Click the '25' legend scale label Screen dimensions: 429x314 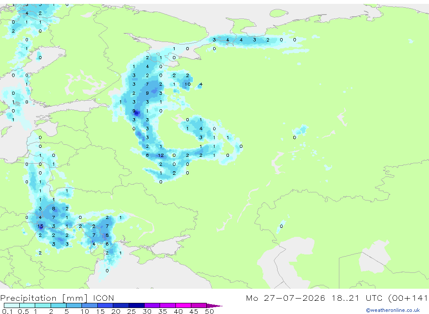click(131, 311)
